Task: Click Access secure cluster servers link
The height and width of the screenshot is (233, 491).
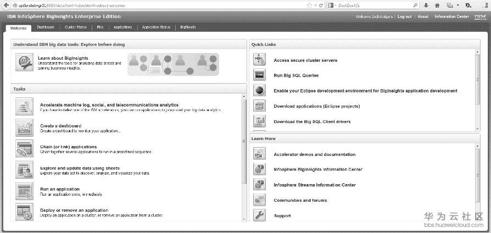Action: (x=305, y=60)
